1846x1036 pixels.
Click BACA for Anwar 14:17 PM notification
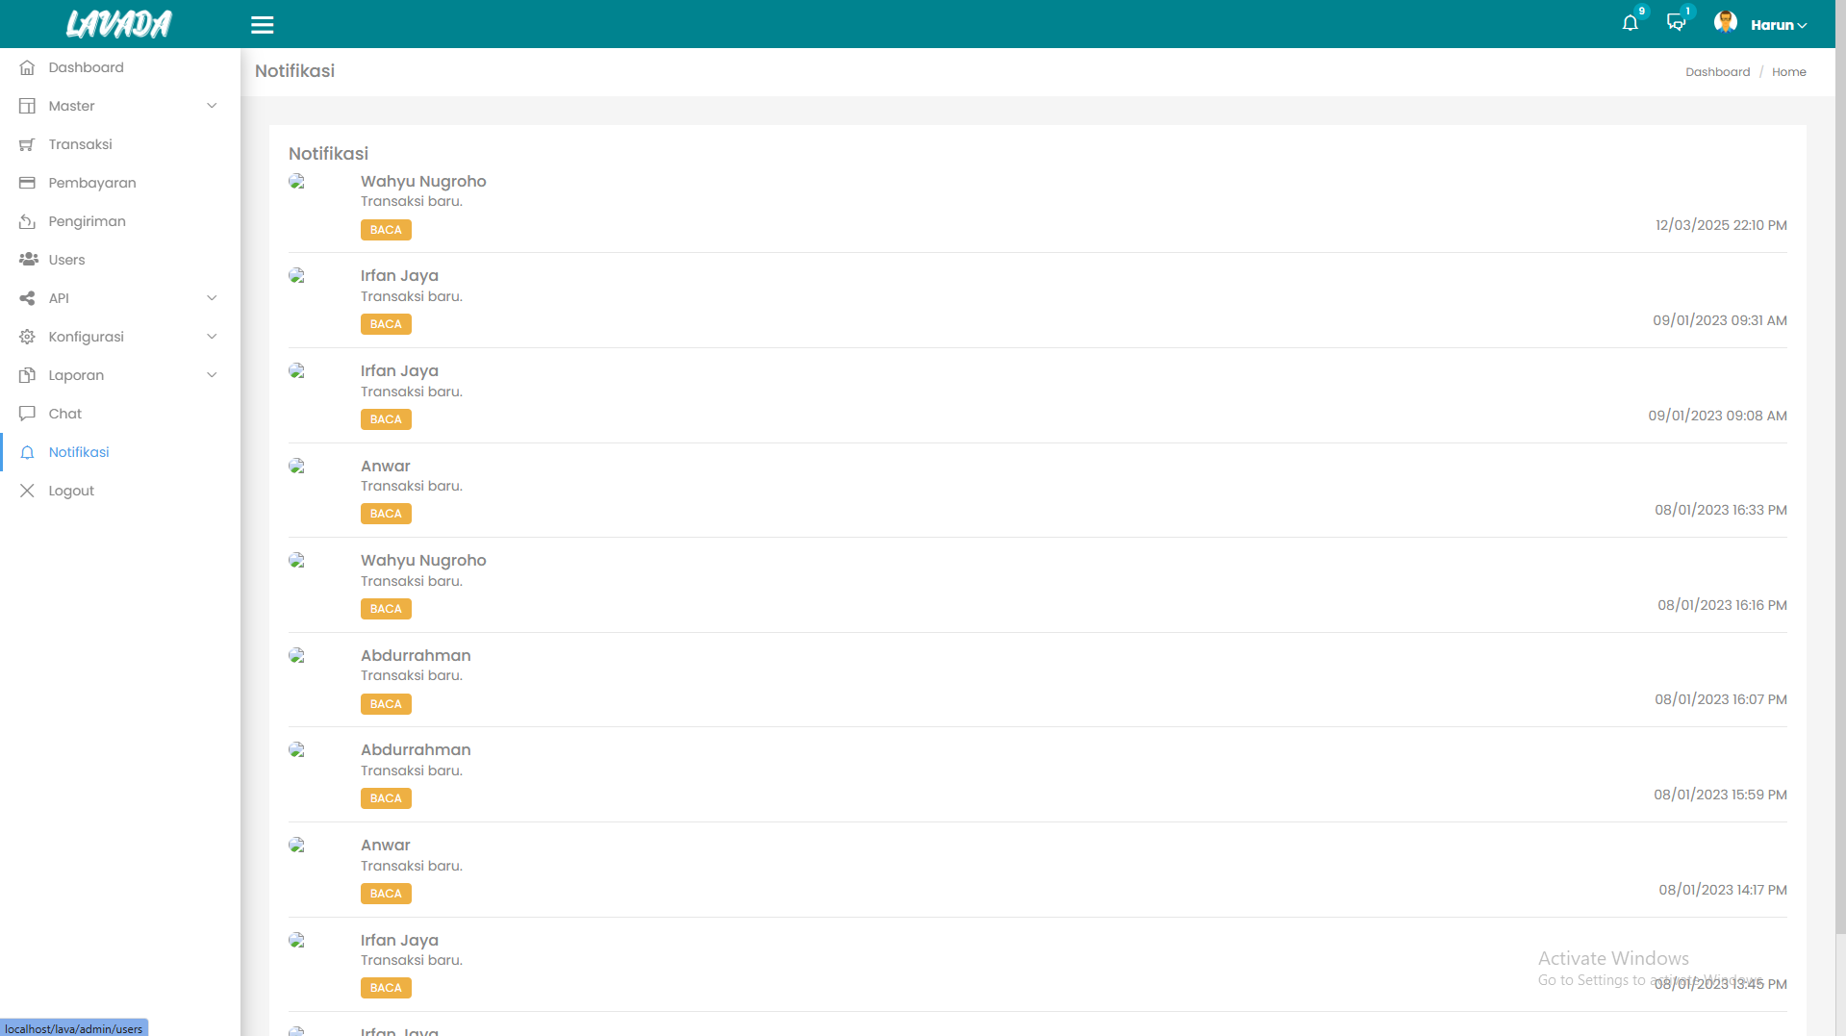386,894
